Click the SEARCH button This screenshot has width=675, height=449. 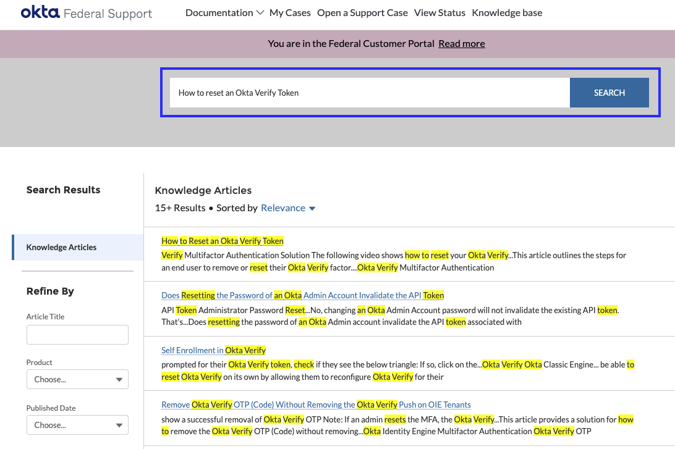point(609,92)
